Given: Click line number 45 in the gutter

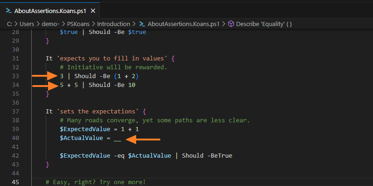Looking at the screenshot, I should tap(15, 182).
